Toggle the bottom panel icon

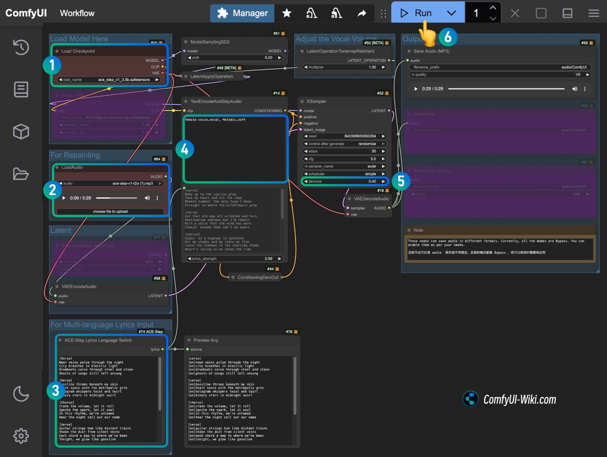click(x=568, y=13)
